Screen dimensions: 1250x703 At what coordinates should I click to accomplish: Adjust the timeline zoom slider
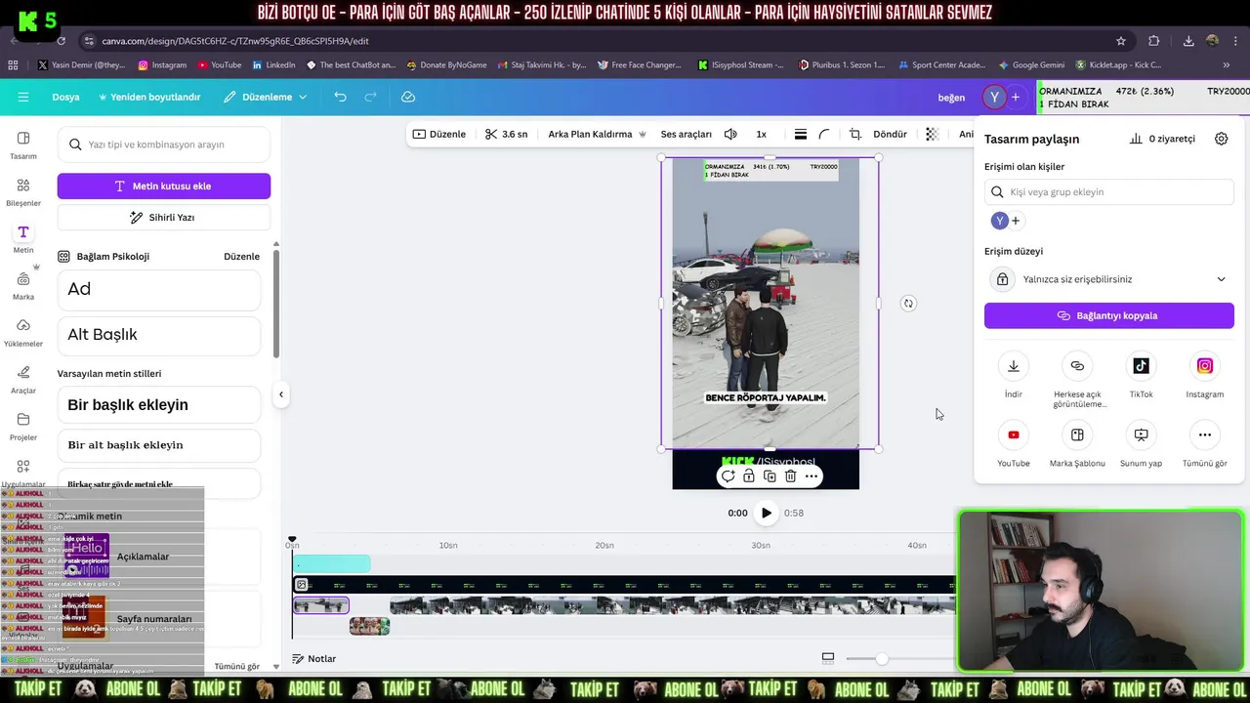[x=882, y=659]
